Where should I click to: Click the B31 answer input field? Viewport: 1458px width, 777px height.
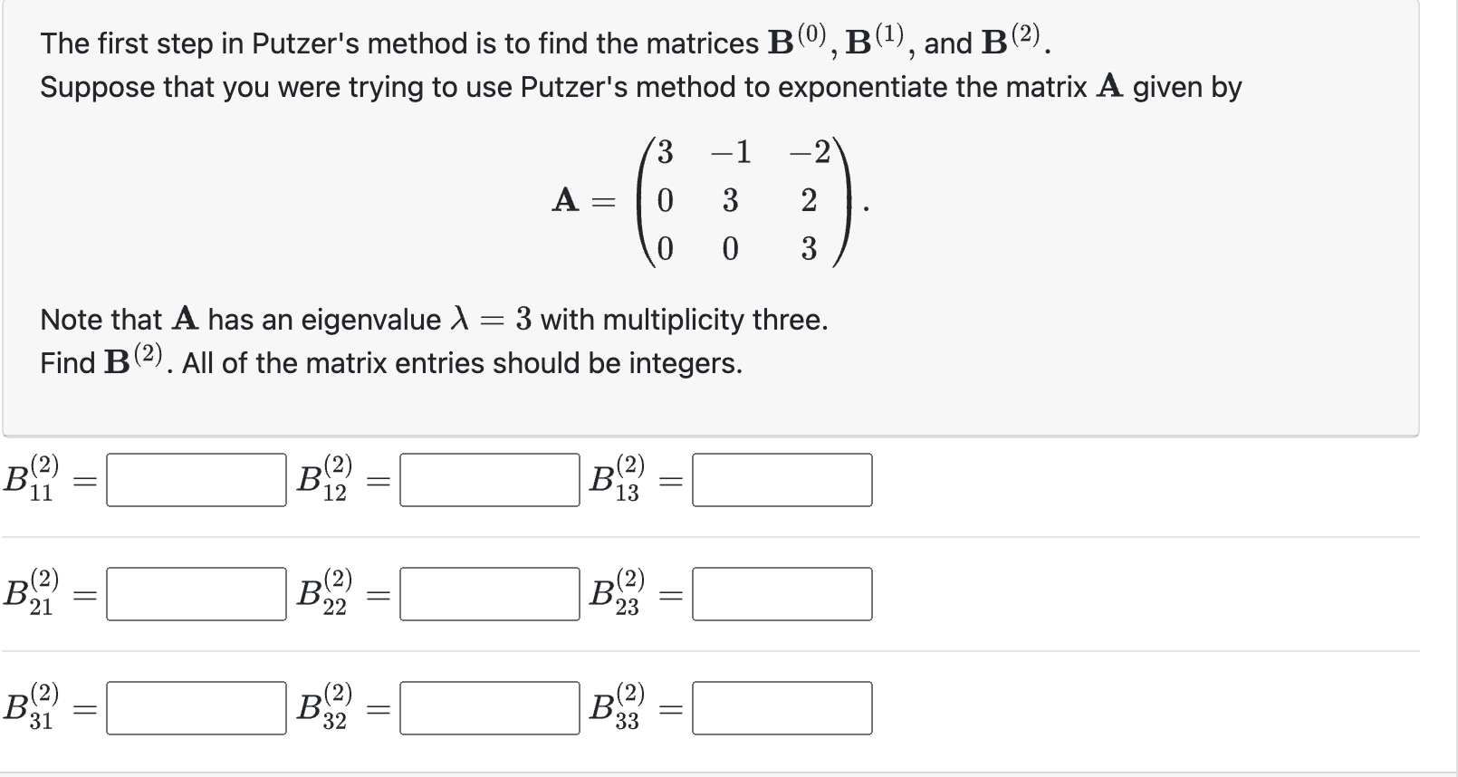click(x=195, y=705)
